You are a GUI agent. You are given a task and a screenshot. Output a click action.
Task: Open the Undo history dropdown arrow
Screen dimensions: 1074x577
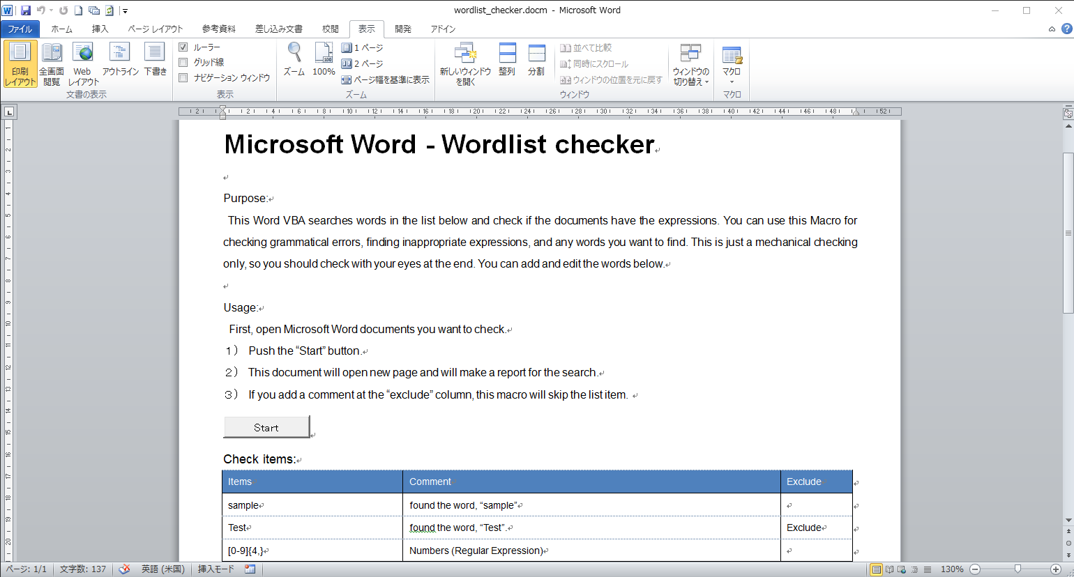click(x=51, y=10)
